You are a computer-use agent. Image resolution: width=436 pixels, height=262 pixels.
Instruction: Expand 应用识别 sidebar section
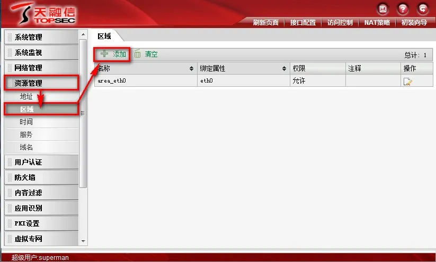(x=41, y=208)
